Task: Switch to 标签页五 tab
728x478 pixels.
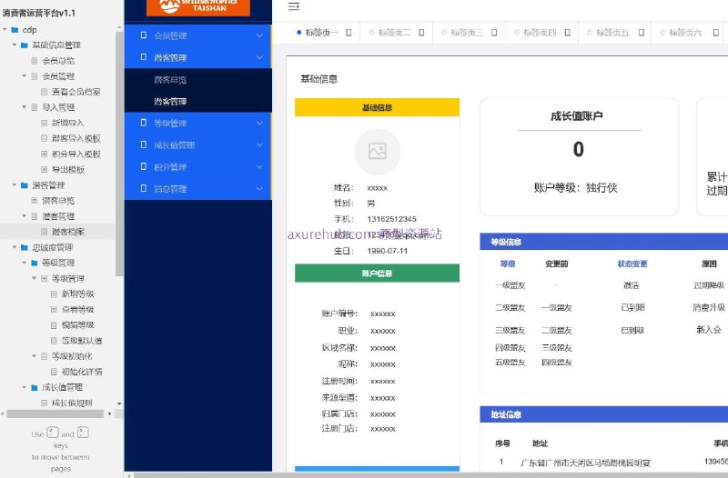Action: coord(612,33)
